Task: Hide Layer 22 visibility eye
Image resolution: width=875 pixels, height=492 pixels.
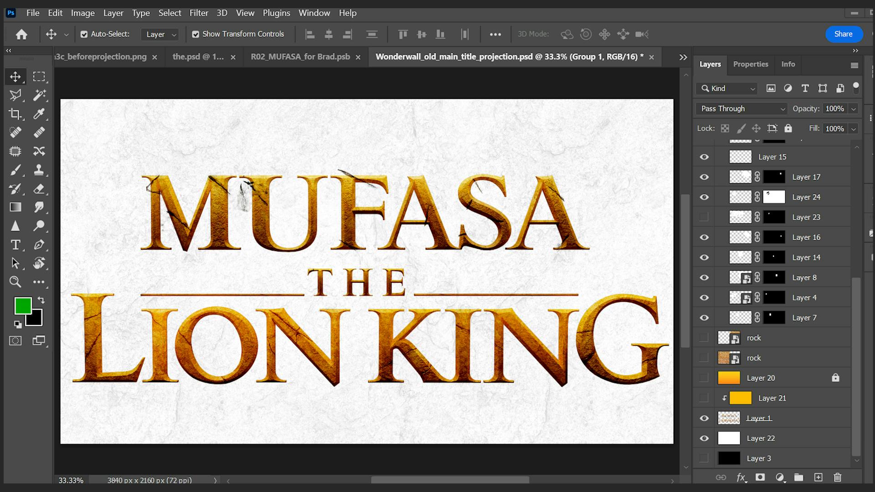Action: click(704, 438)
